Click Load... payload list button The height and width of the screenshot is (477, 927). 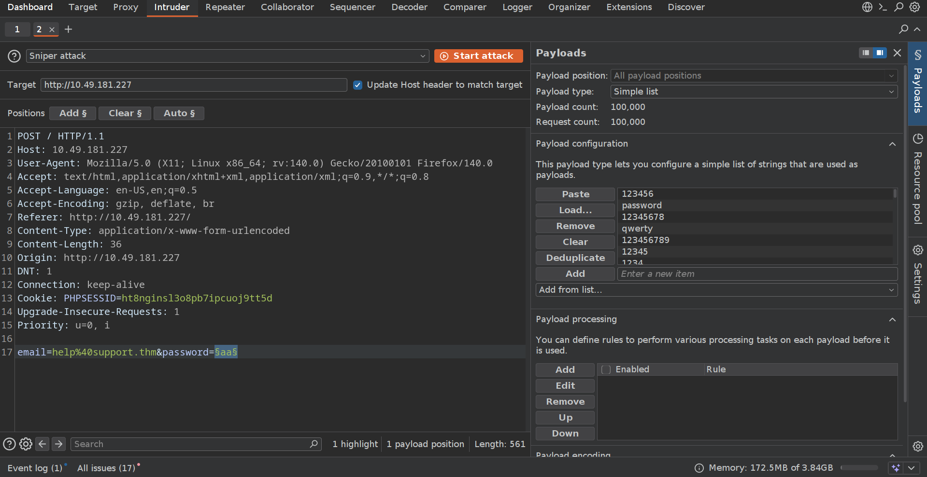pyautogui.click(x=575, y=210)
